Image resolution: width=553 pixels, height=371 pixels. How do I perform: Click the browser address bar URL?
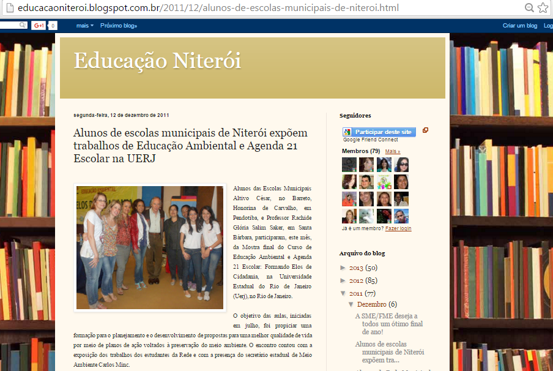[208, 8]
